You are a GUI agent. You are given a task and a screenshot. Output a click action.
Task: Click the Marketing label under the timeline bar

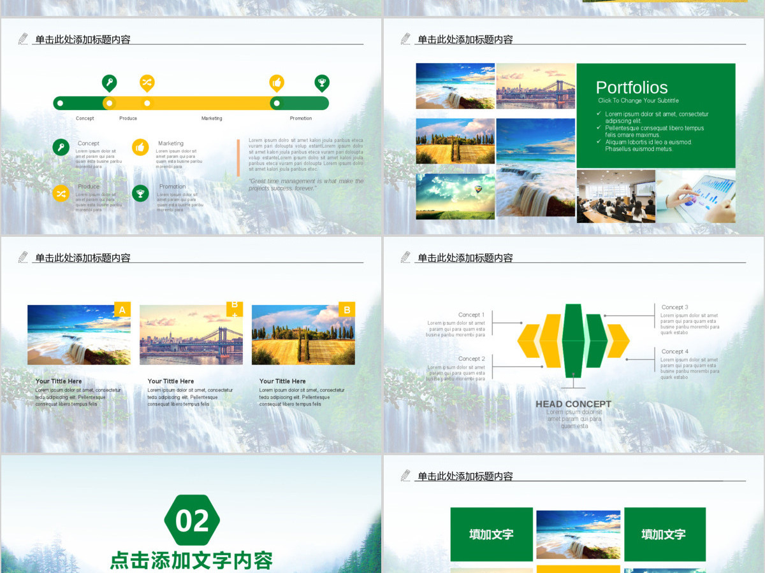(212, 118)
